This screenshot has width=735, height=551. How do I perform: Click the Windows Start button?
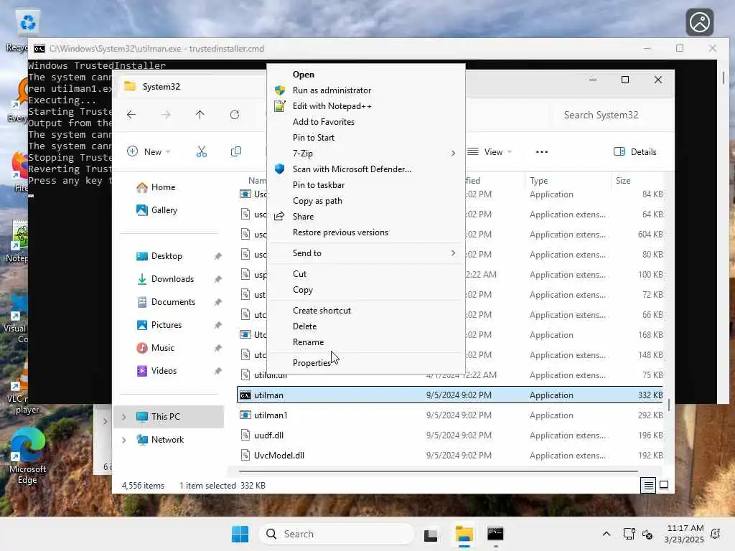coord(240,534)
